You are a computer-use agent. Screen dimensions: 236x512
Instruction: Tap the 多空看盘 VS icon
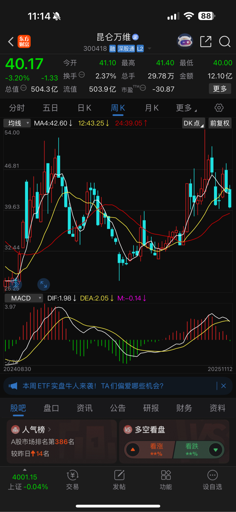128,430
